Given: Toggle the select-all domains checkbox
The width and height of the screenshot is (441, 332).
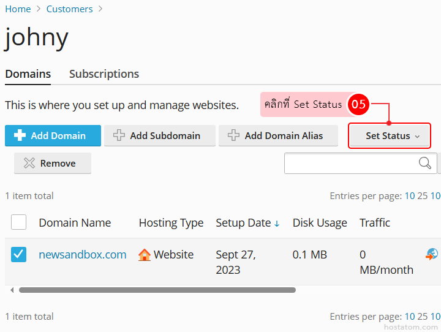Looking at the screenshot, I should tap(19, 222).
